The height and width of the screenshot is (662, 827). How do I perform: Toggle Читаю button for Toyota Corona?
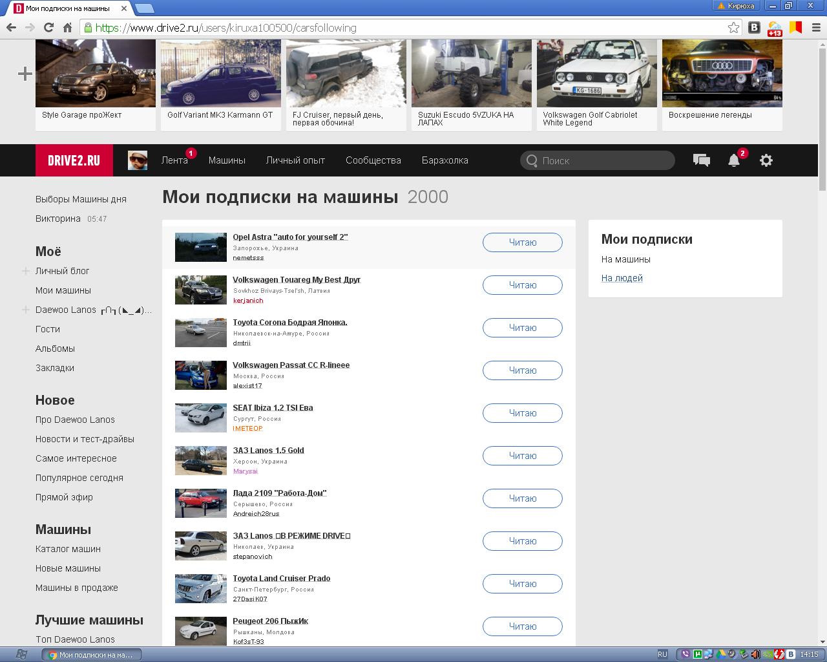coord(523,328)
